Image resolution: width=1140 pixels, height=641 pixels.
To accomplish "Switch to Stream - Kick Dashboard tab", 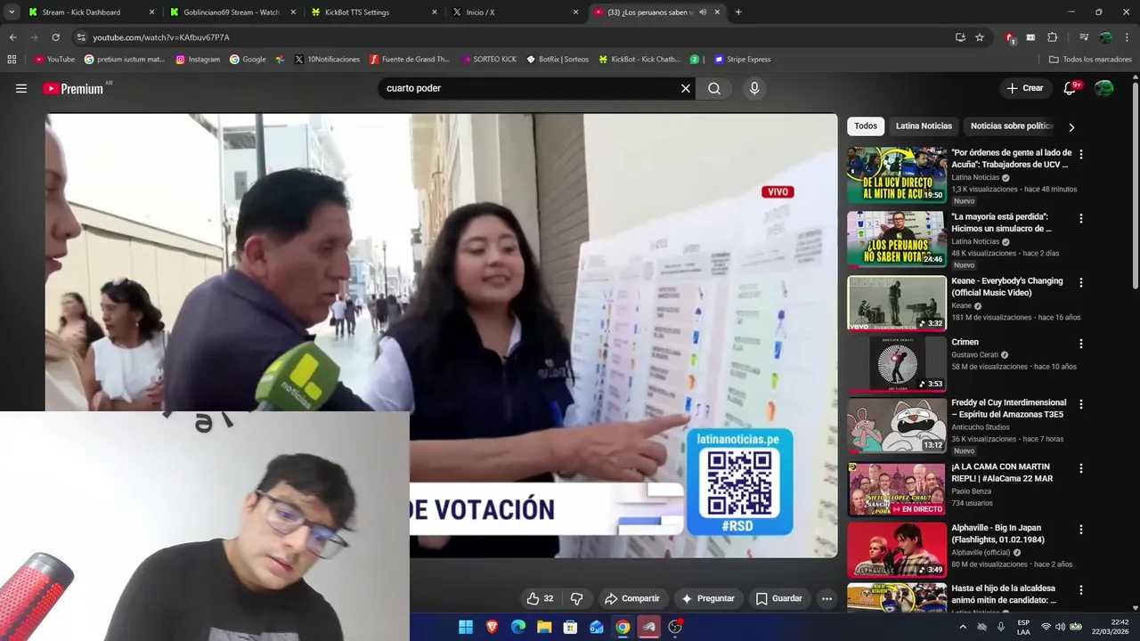I will [80, 12].
